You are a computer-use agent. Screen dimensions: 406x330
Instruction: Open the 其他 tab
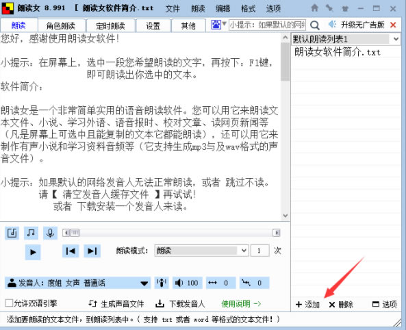[x=188, y=25]
